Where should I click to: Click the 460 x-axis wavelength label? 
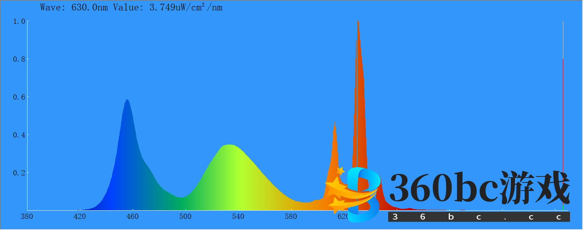coord(132,217)
